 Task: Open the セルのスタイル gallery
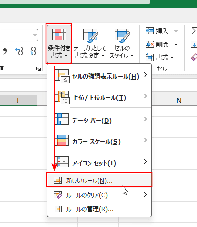[122, 44]
